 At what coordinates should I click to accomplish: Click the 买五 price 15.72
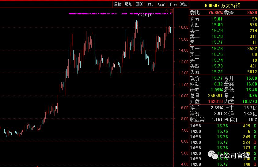coord(217,72)
